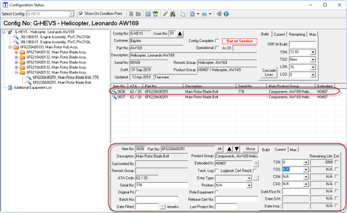This screenshot has height=213, width=347.
Task: Select Build tab in item details panel
Action: coord(266,150)
